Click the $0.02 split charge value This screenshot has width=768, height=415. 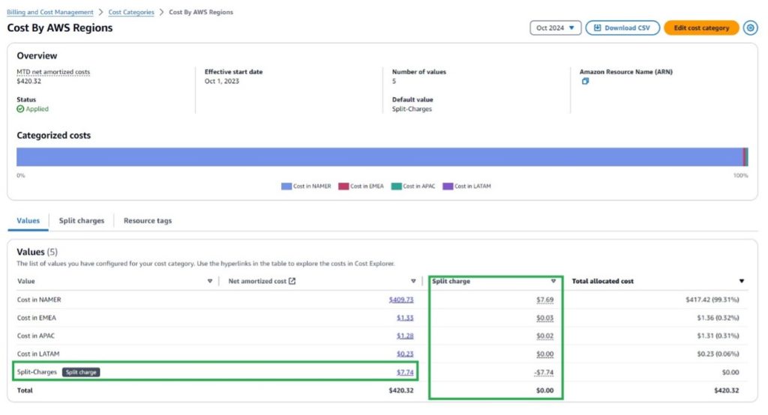[544, 336]
